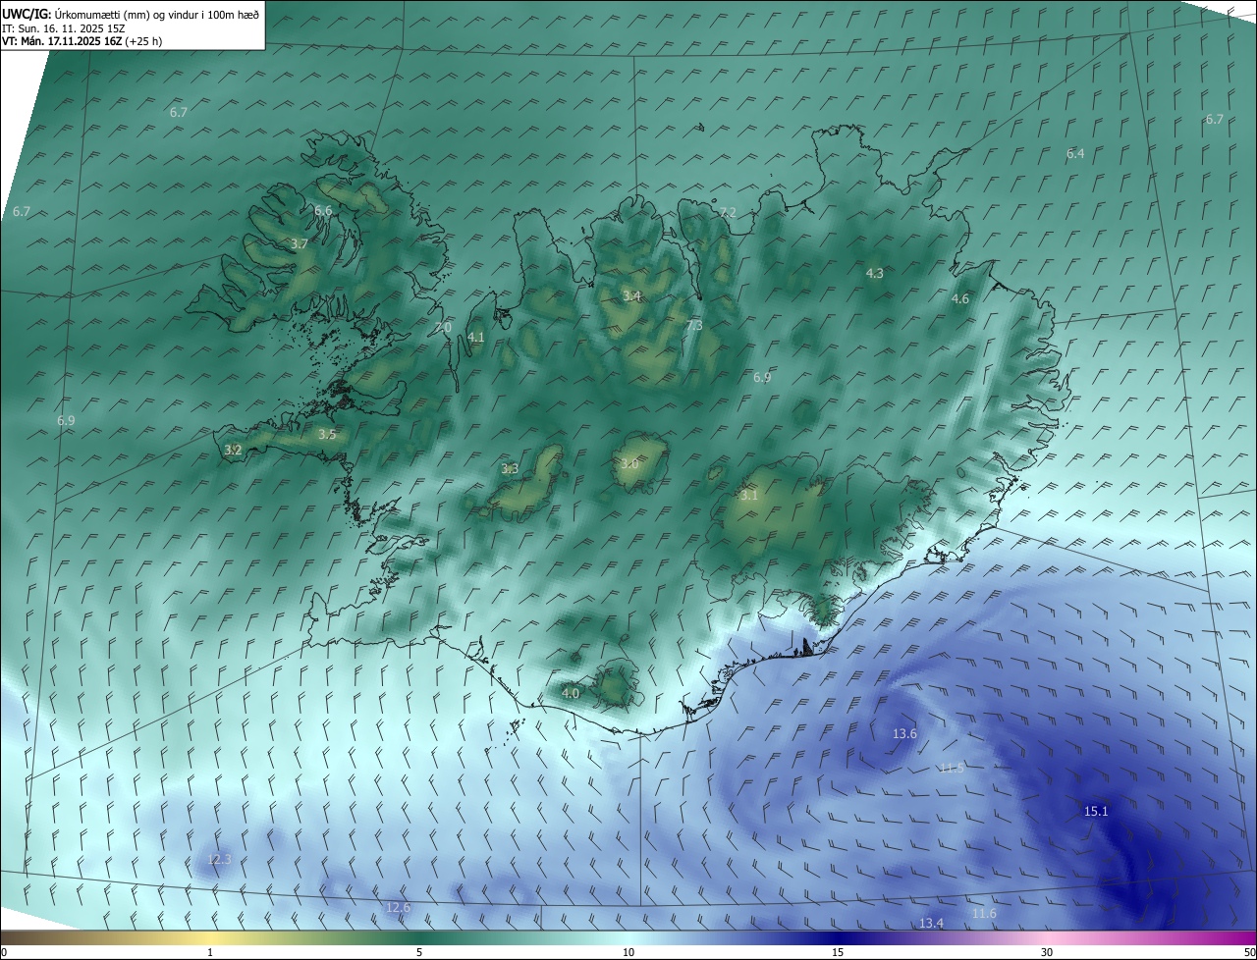Pick the 13.4 value label
The image size is (1257, 960).
931,923
